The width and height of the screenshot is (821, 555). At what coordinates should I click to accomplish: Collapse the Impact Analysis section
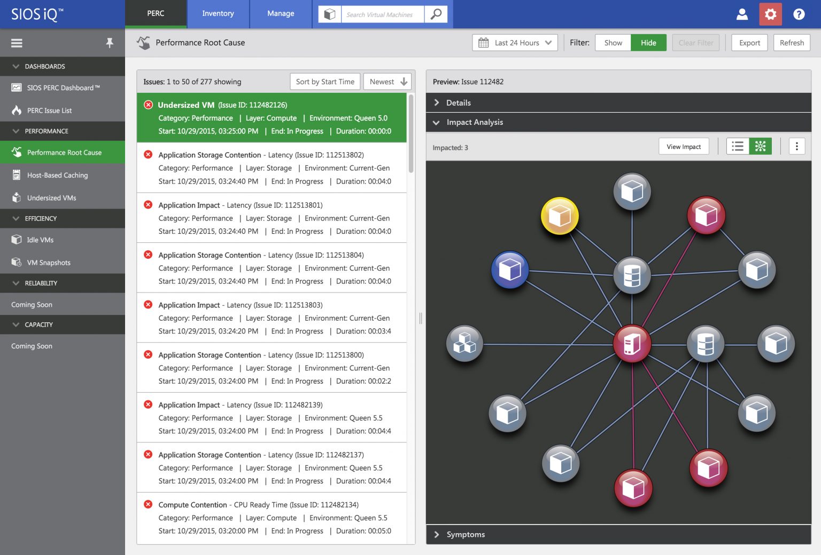(437, 122)
